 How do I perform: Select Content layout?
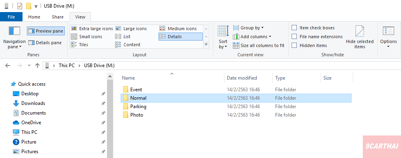(128, 45)
